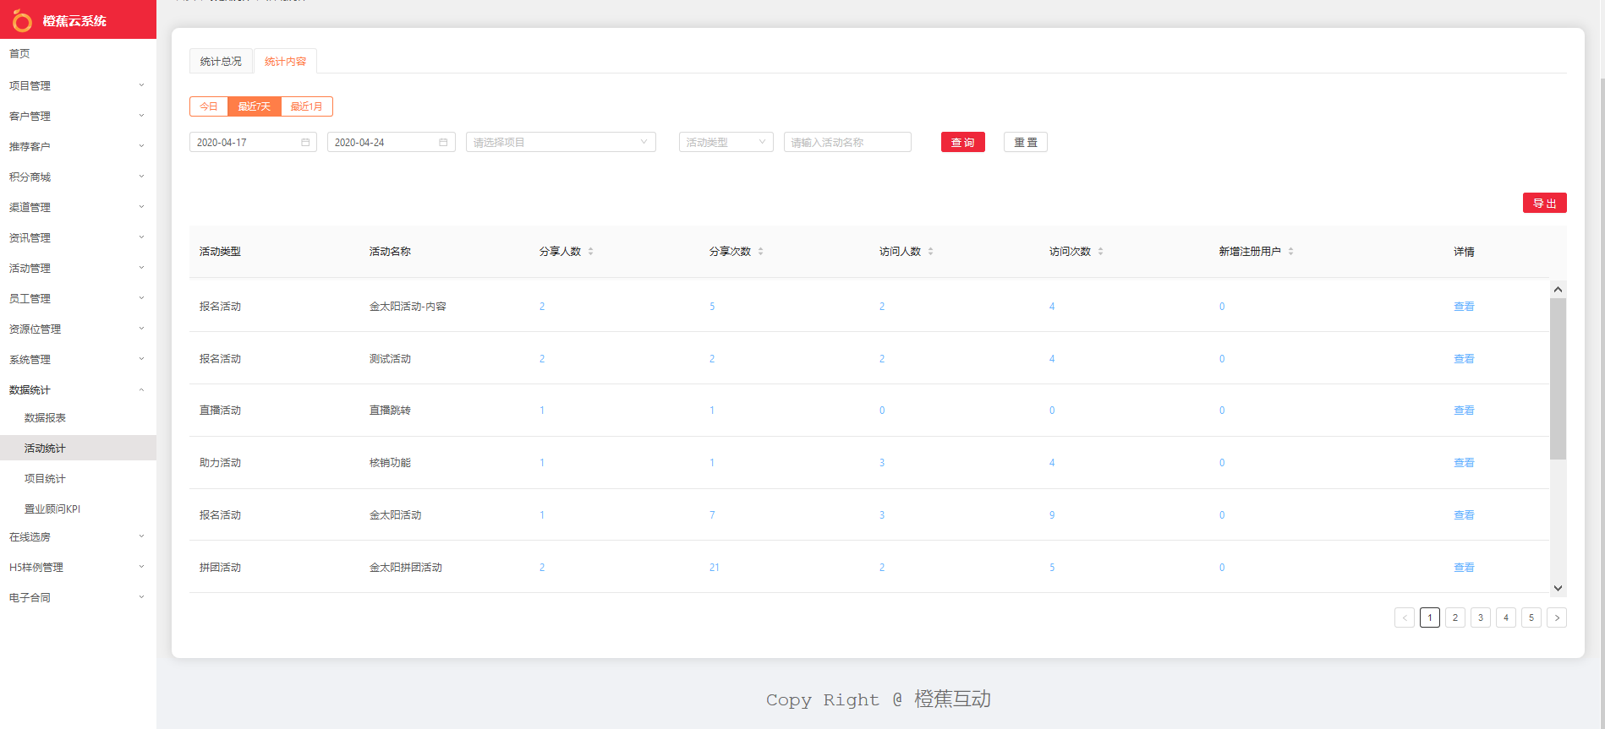Expand 在线选房 sidebar menu
The height and width of the screenshot is (729, 1605).
click(x=78, y=536)
